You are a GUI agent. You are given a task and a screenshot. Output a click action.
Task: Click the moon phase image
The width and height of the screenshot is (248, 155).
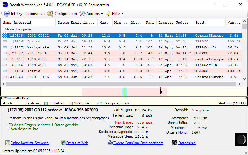pos(240,139)
